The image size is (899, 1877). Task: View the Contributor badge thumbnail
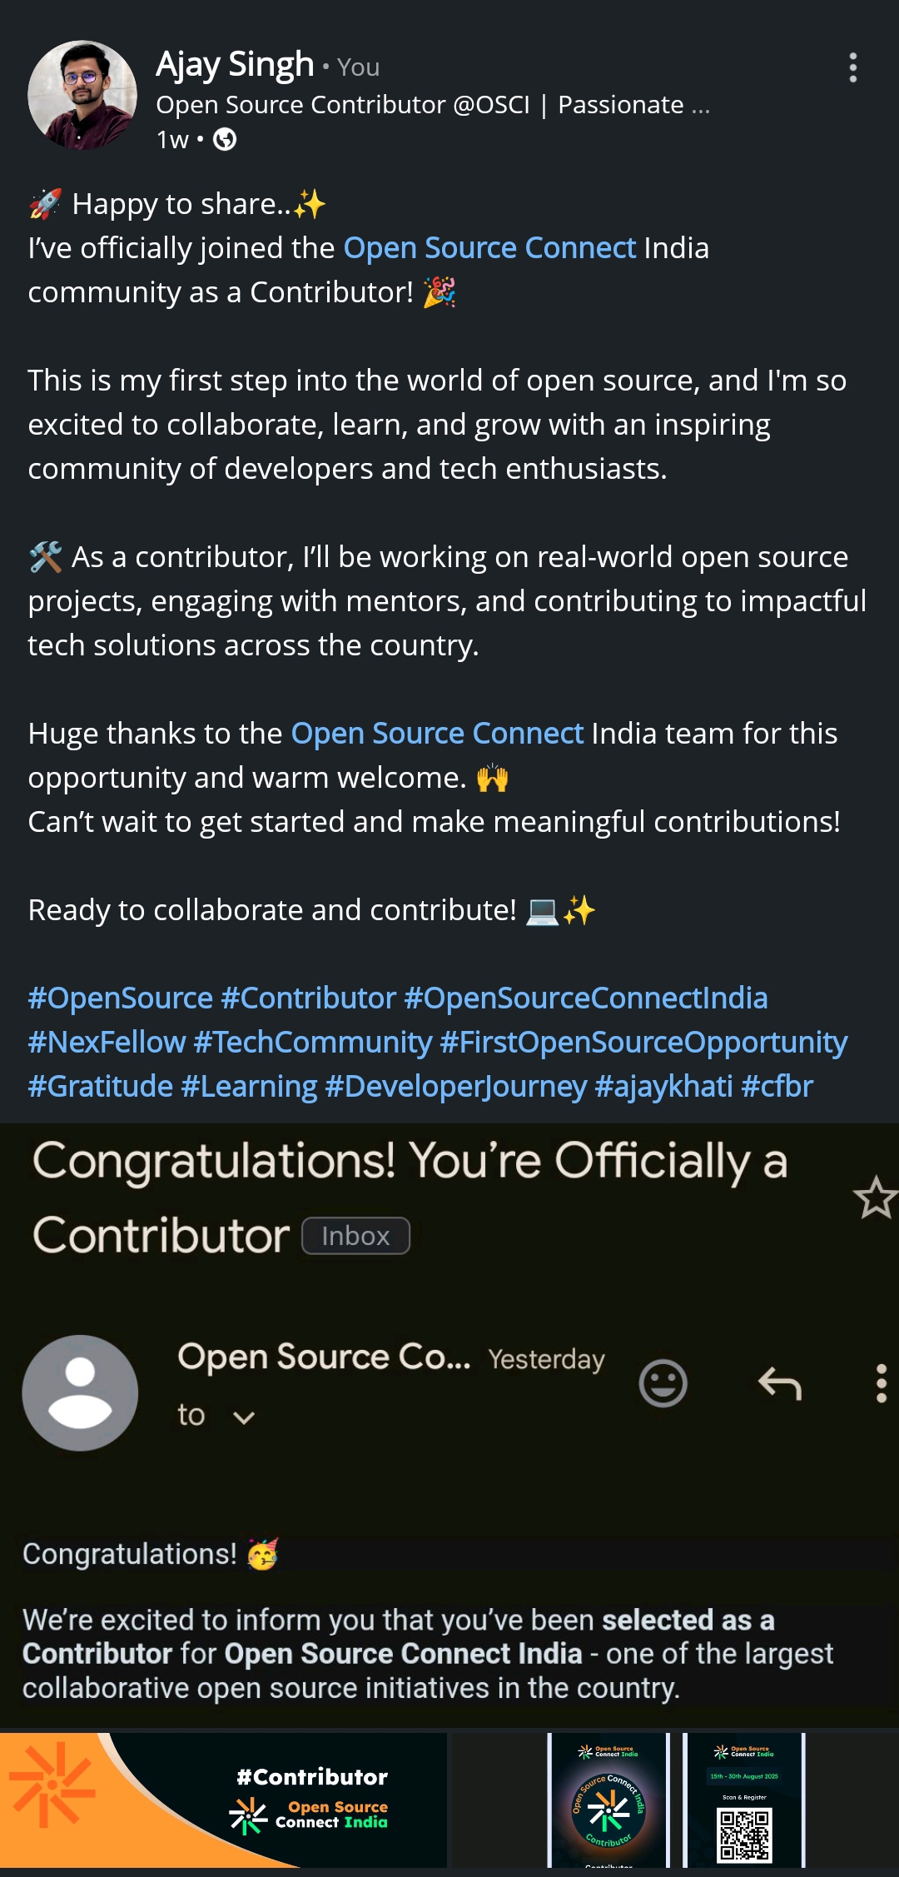click(x=608, y=1800)
